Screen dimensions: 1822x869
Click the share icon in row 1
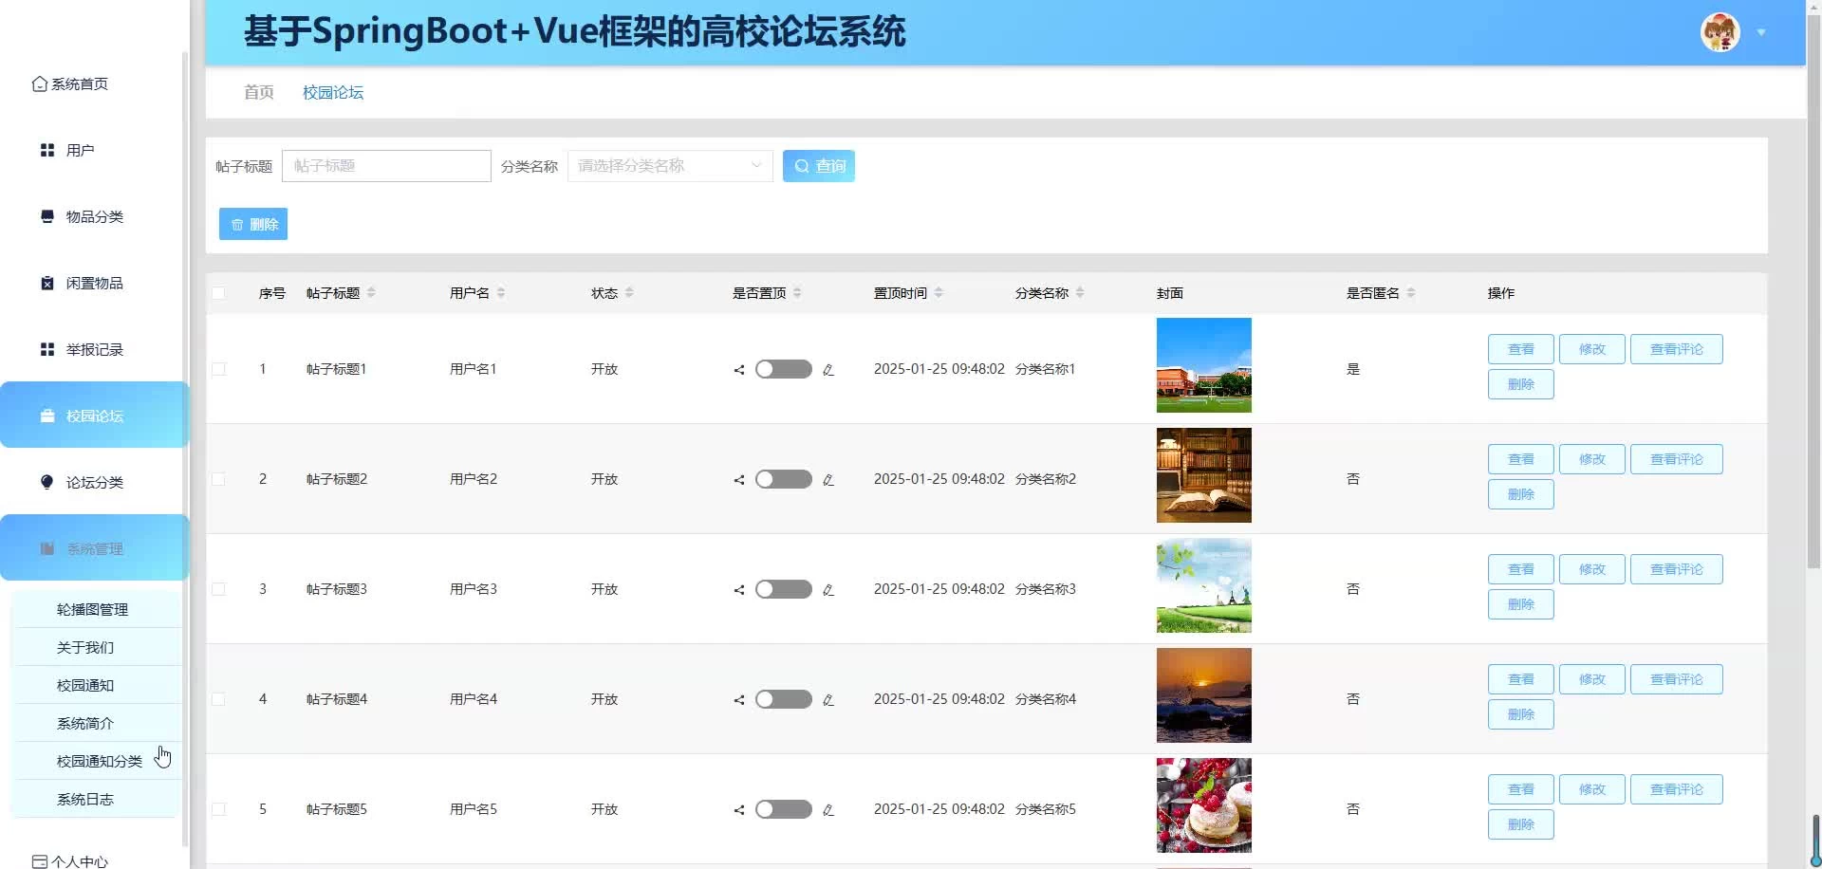point(739,370)
